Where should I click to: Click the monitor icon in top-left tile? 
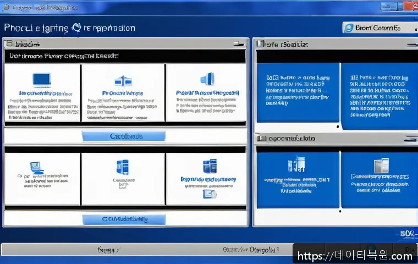pyautogui.click(x=42, y=80)
